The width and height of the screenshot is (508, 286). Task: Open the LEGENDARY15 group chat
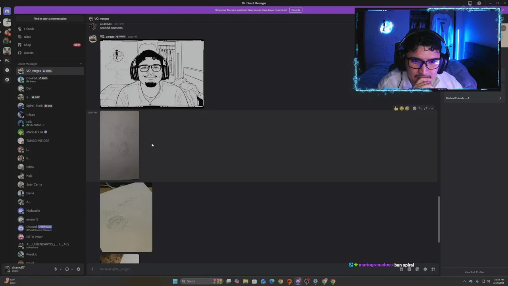coord(50,245)
